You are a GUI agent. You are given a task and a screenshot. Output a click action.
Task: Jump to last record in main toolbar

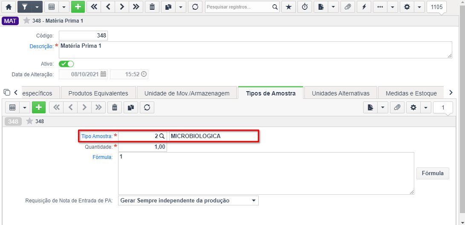click(136, 7)
